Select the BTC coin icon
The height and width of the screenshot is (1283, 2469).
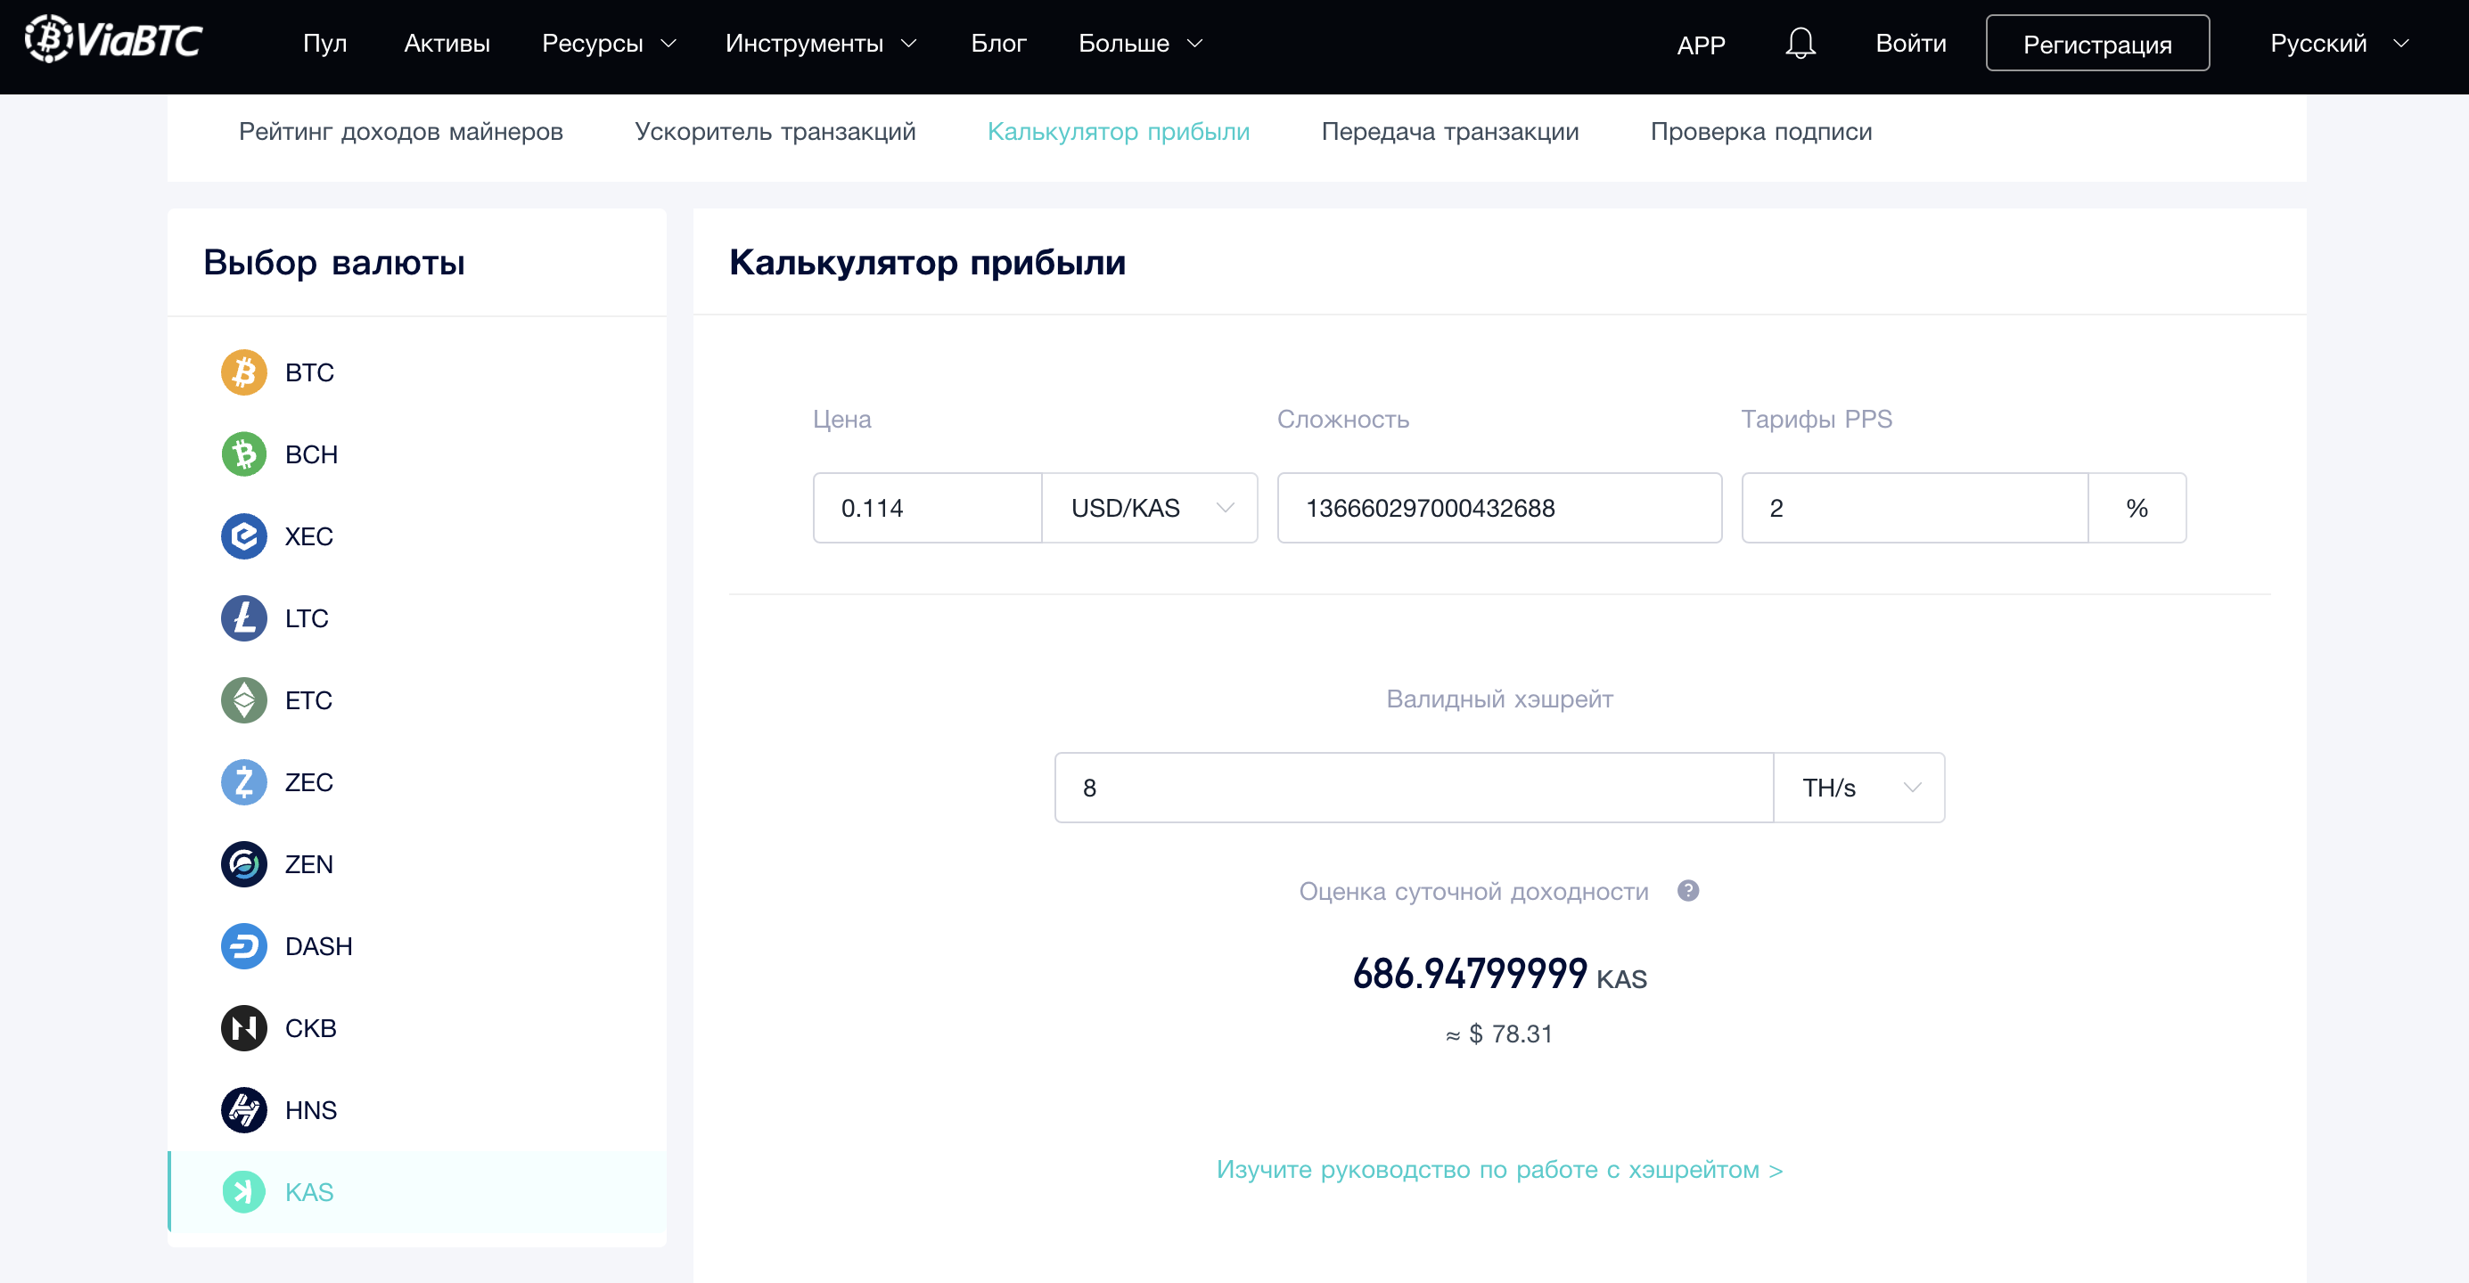coord(243,372)
